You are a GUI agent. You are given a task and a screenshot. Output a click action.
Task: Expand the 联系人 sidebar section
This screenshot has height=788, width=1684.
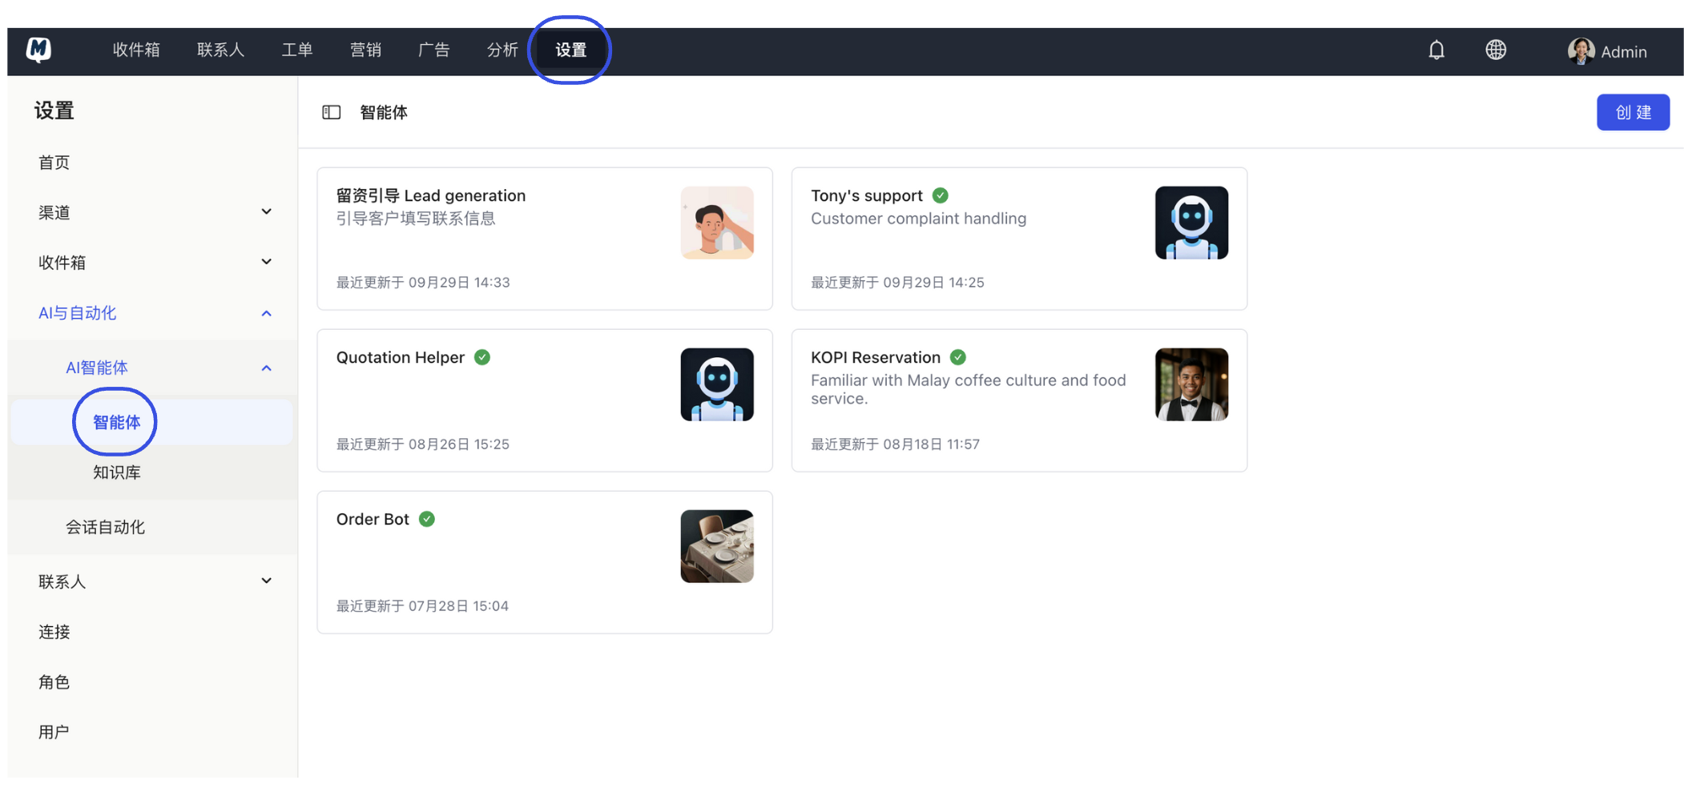(266, 581)
